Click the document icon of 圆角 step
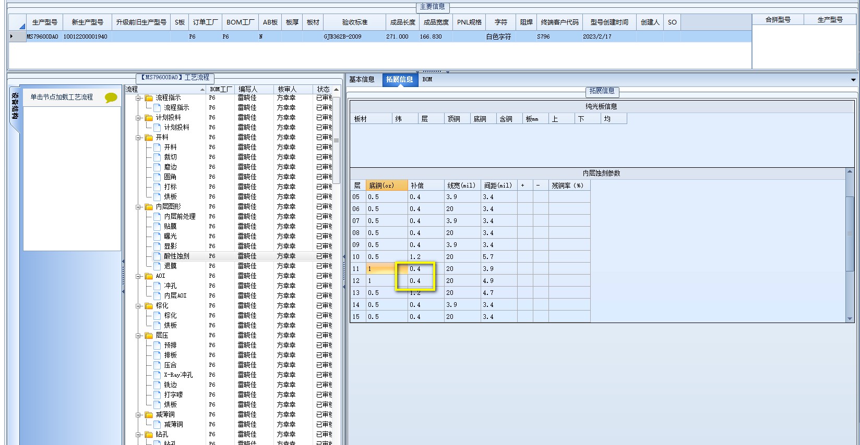Image resolution: width=860 pixels, height=445 pixels. (157, 177)
